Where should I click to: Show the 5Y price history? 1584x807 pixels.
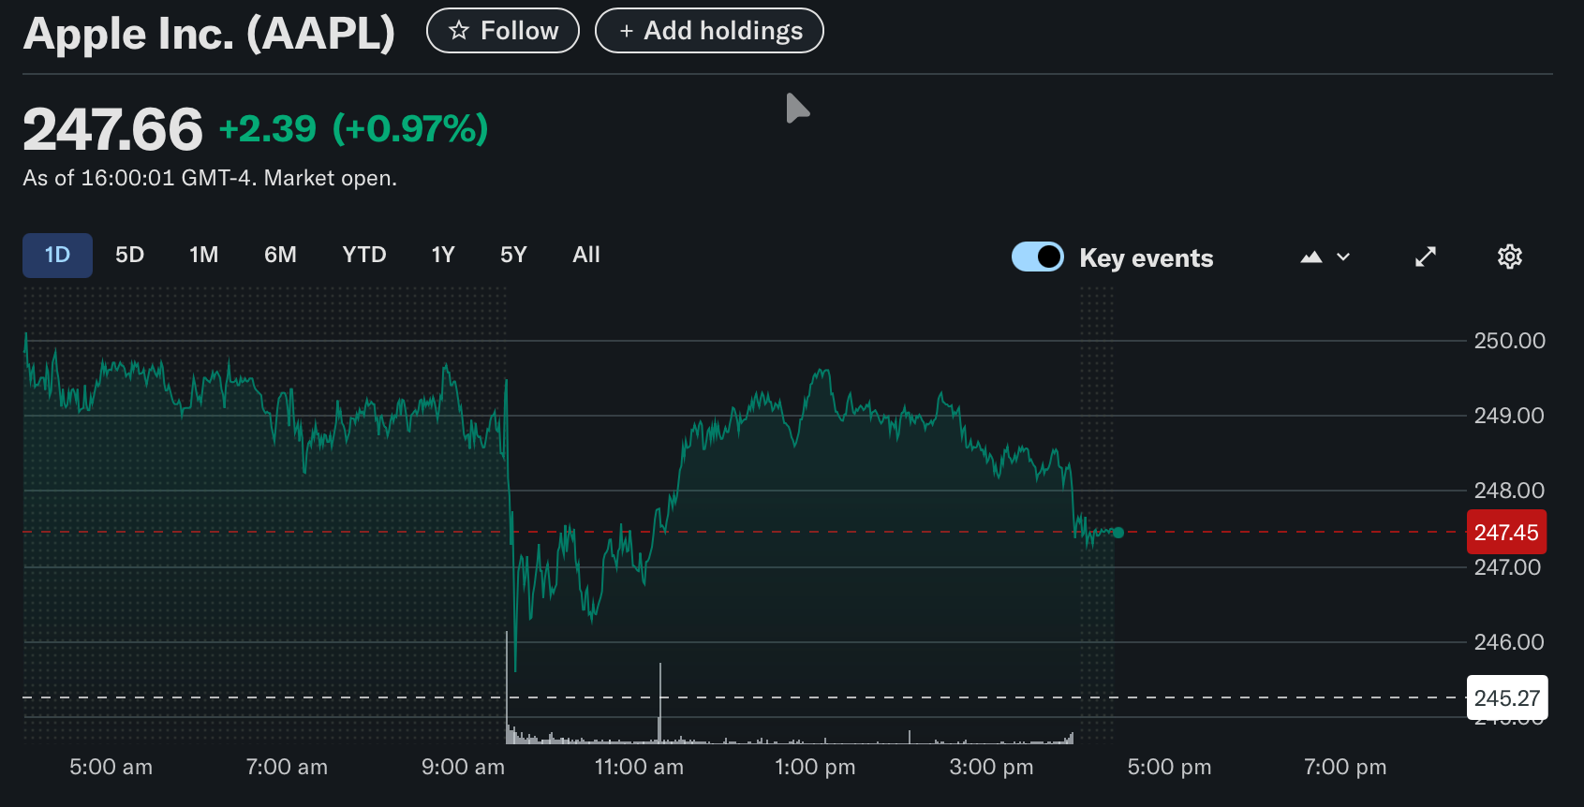(513, 256)
